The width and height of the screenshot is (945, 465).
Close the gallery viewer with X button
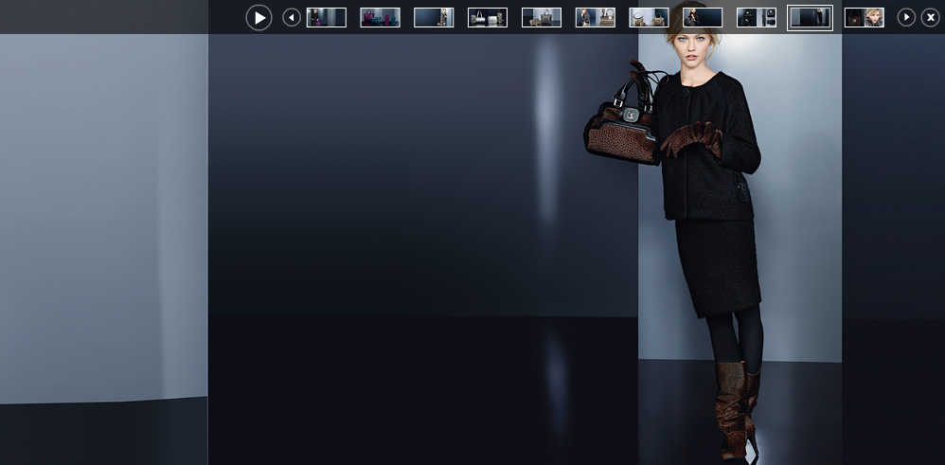(931, 17)
